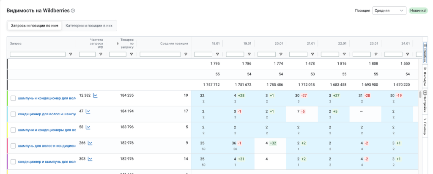Open query link шампуни и кондиционеры для волос

click(47, 130)
